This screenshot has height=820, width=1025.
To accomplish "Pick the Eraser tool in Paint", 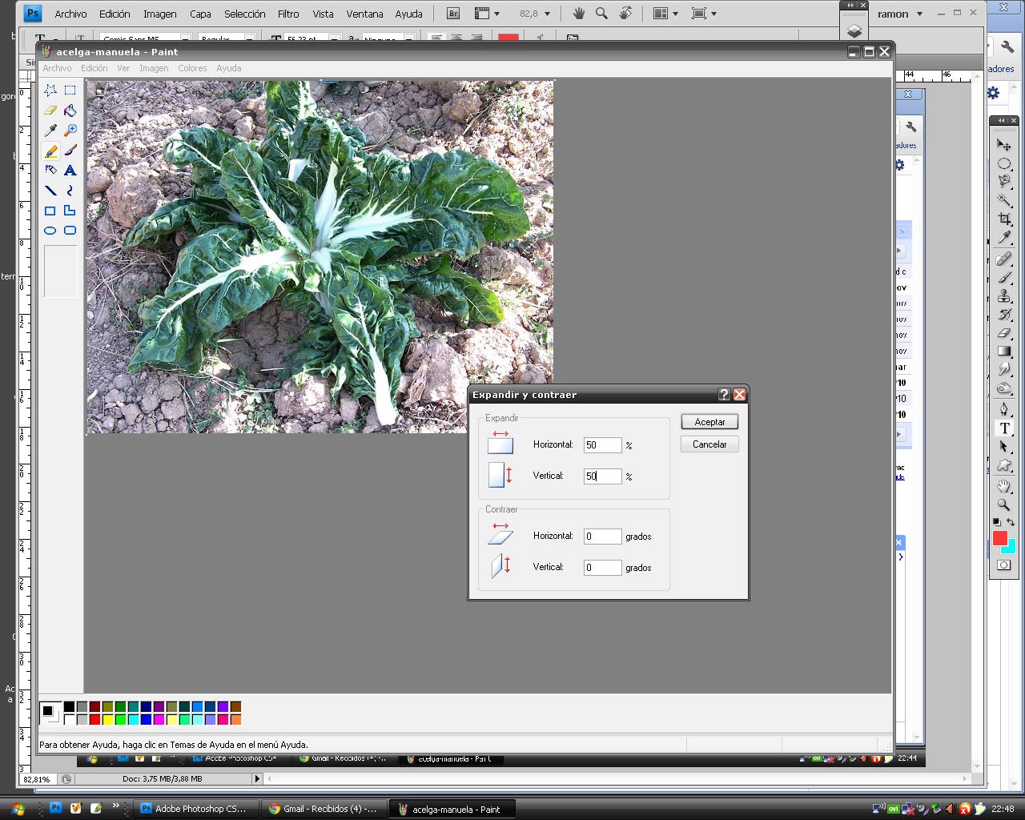I will (x=50, y=111).
